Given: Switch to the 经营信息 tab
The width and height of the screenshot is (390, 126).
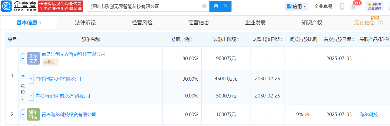Looking at the screenshot, I should point(199,23).
